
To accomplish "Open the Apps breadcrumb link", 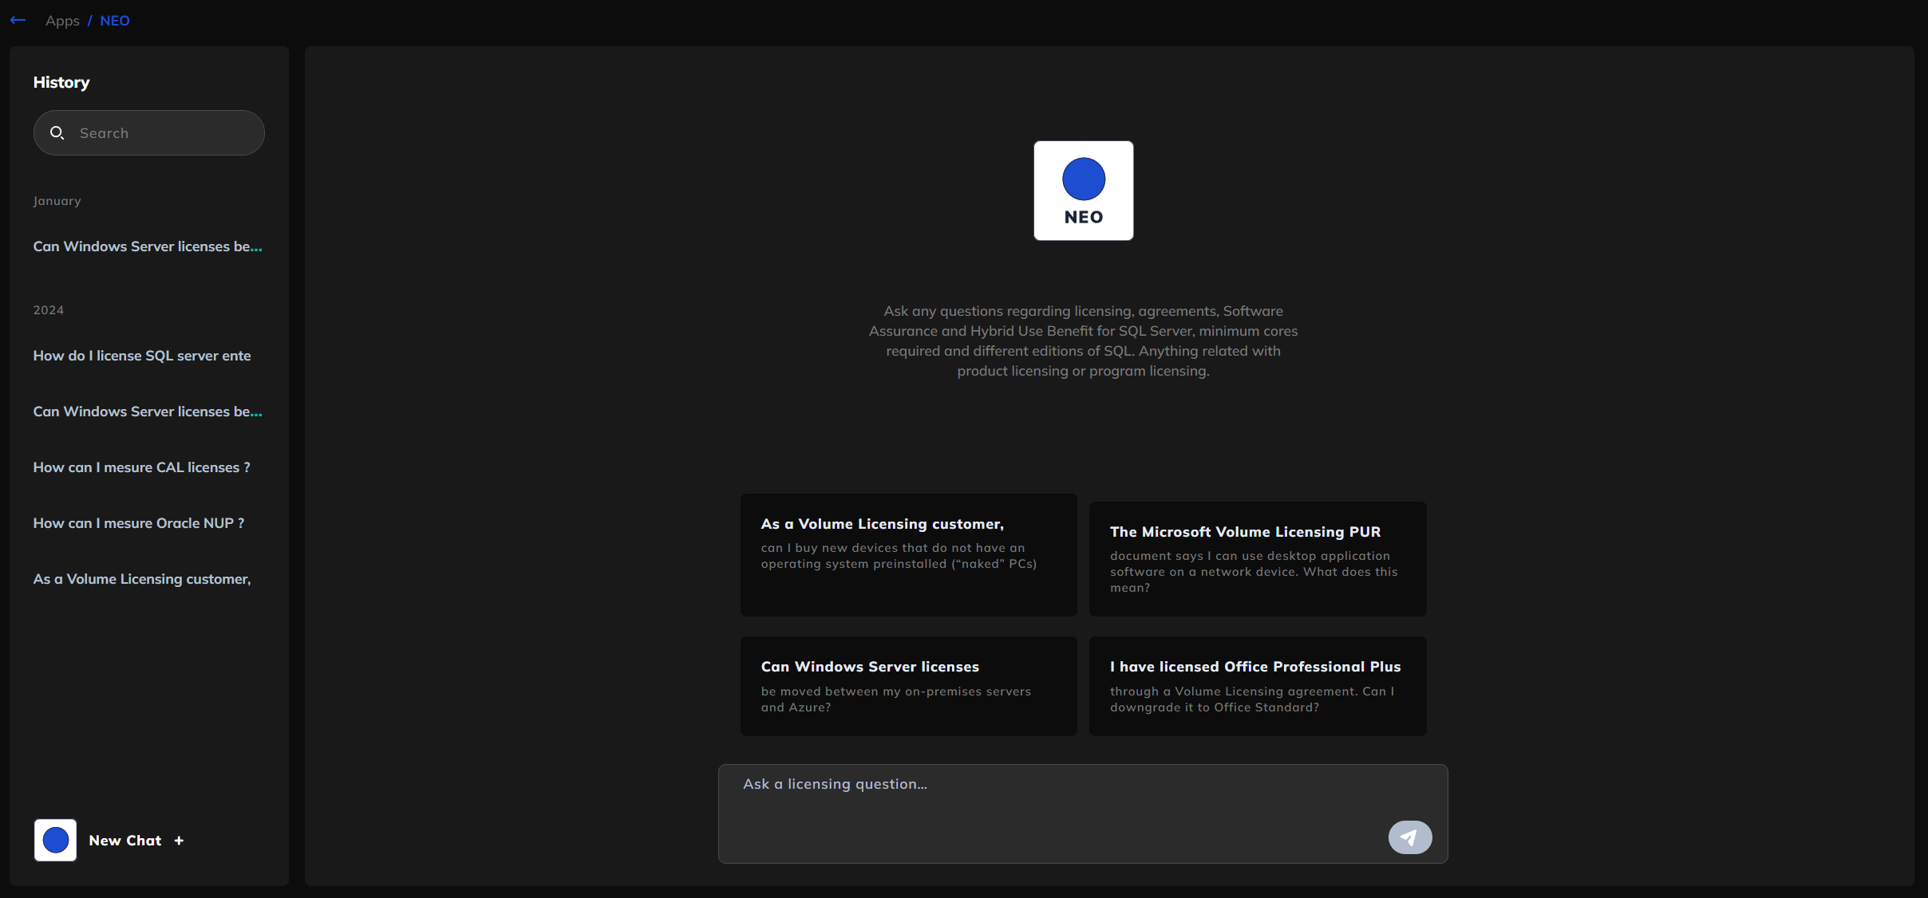I will (x=62, y=21).
